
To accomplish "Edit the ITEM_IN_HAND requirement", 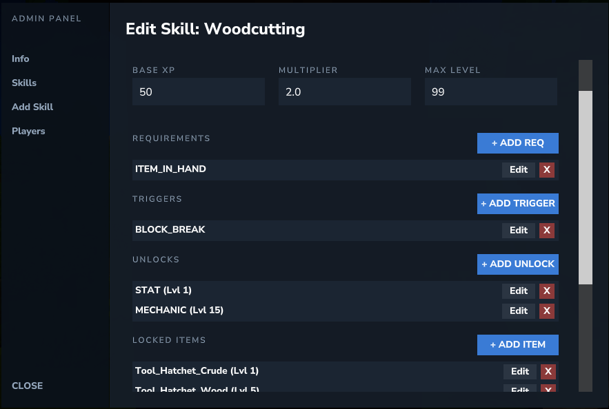I will tap(518, 170).
